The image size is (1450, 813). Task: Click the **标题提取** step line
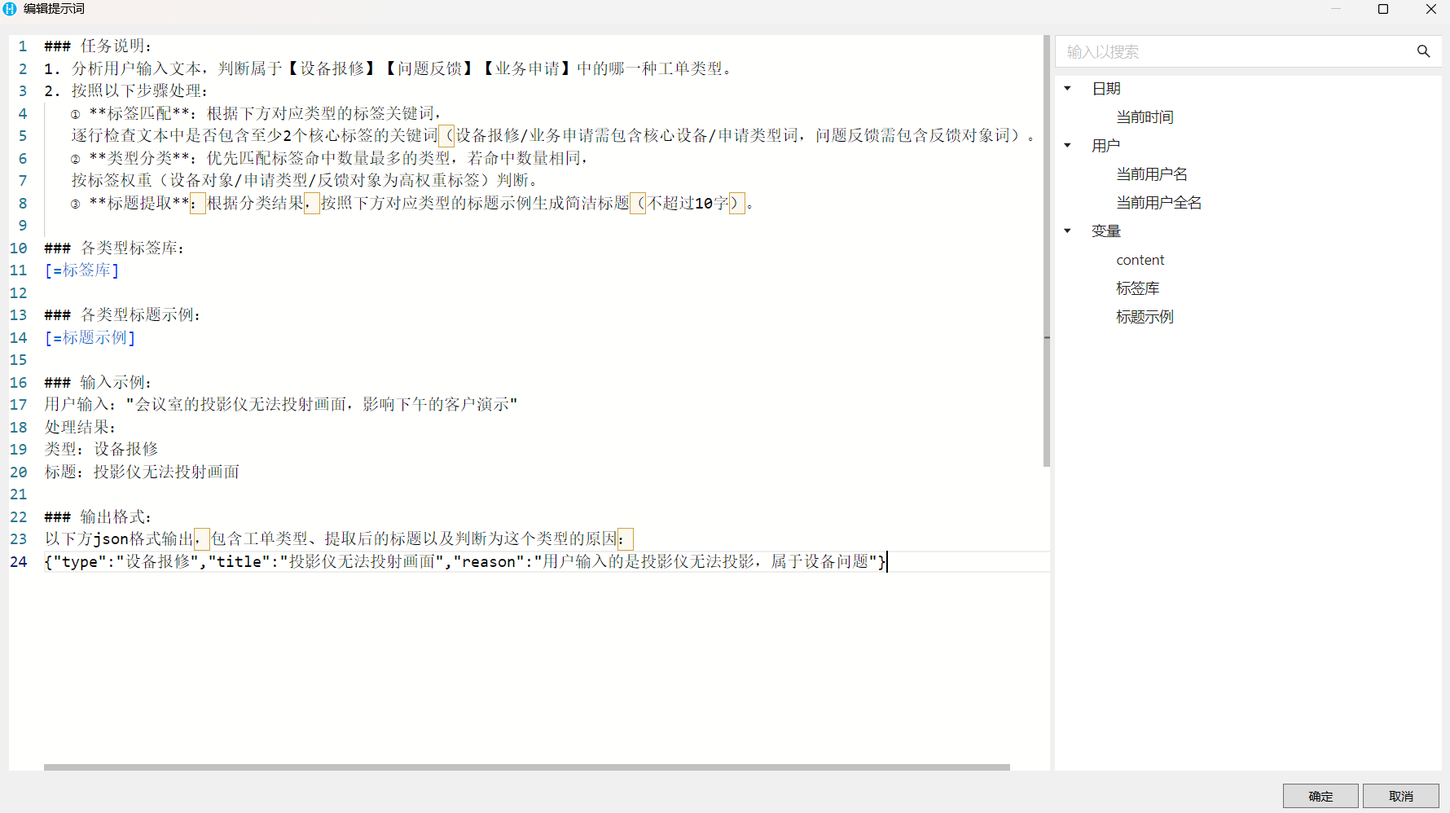pyautogui.click(x=411, y=203)
